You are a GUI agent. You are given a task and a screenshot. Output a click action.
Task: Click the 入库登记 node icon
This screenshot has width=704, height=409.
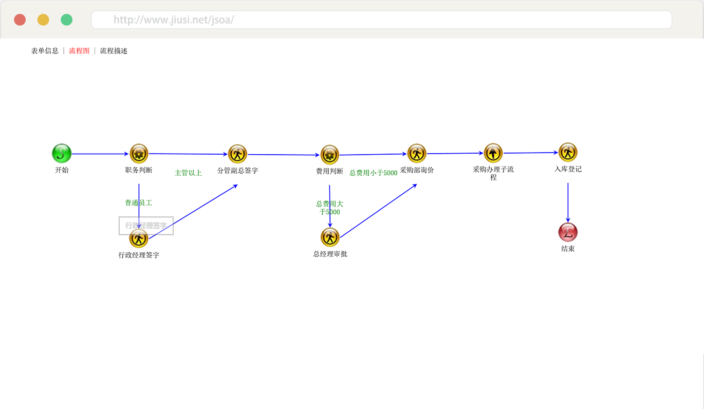(568, 152)
